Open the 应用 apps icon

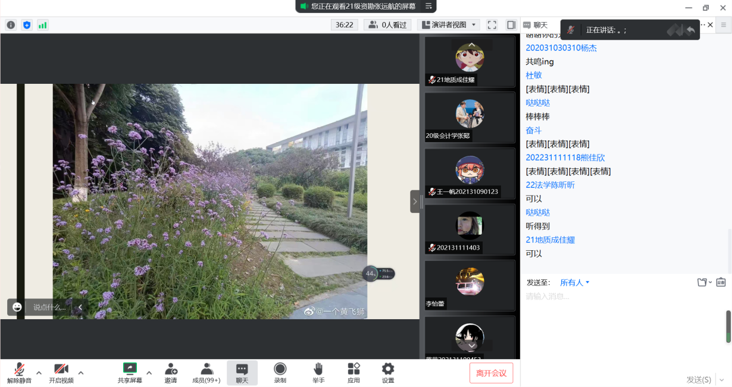[354, 373]
